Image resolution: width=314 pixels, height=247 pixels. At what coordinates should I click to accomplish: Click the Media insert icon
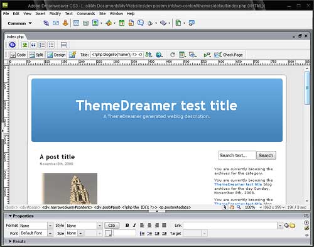(109, 23)
